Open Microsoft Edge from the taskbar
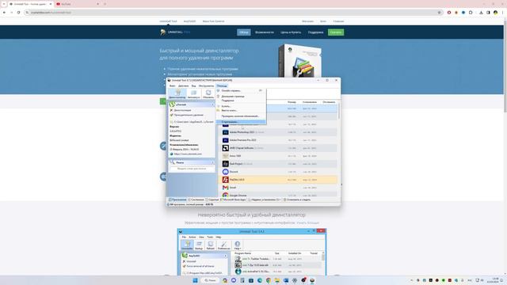Viewport: 507px width, 285px height. pos(260,280)
